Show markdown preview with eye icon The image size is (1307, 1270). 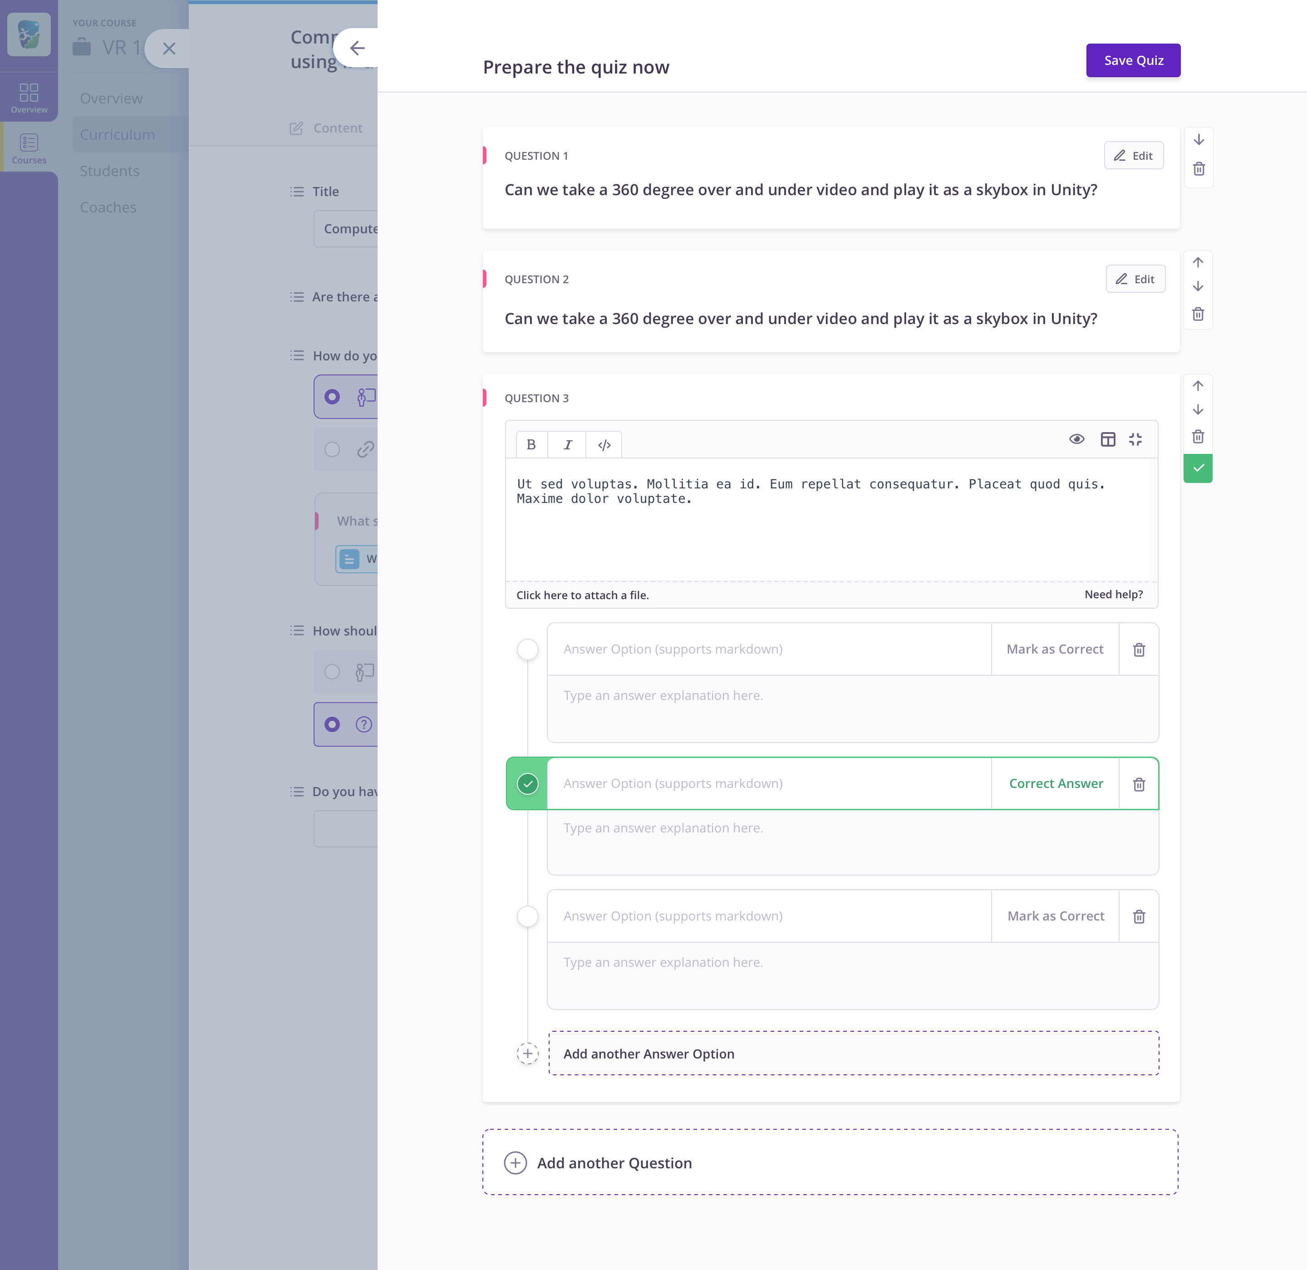1076,439
